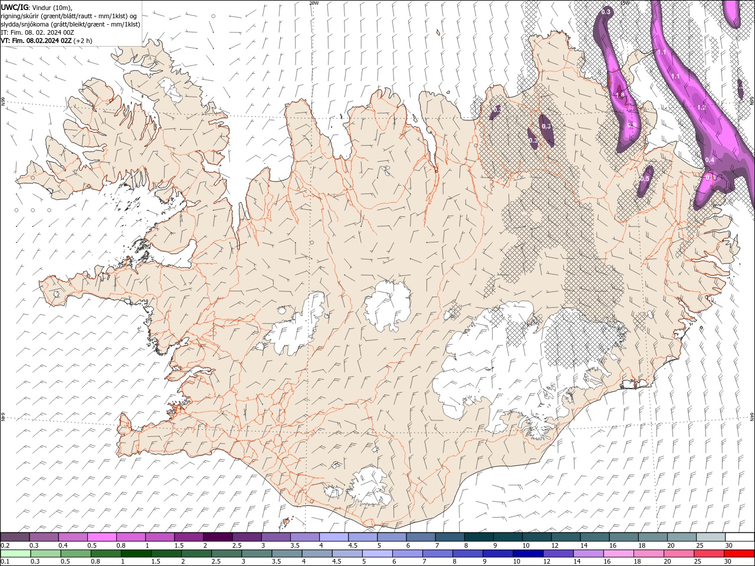Click the 'VT: Fim. 08.02.2024 02Z (+2 h)' line

[47, 41]
